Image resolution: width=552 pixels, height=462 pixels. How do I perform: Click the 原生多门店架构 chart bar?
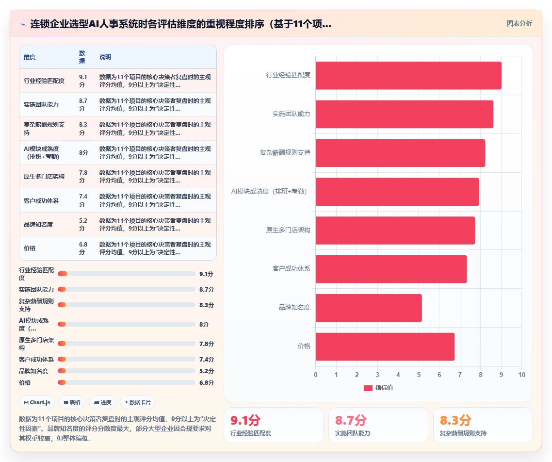coord(395,231)
